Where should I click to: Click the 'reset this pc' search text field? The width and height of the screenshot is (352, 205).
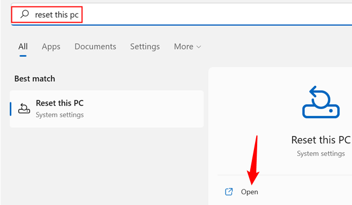(181, 15)
